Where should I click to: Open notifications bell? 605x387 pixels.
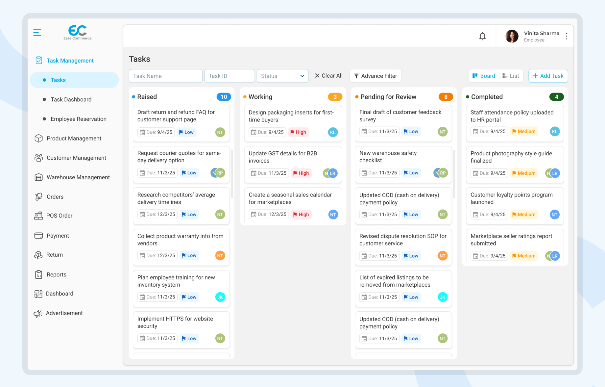482,36
